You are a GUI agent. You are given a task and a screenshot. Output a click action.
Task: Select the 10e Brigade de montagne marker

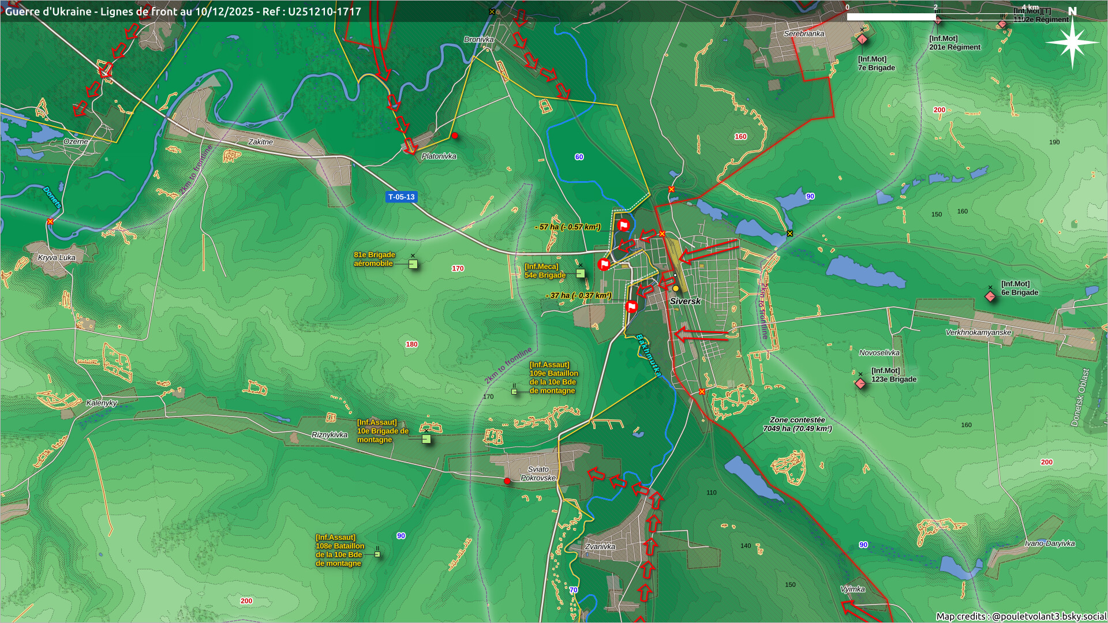[426, 439]
